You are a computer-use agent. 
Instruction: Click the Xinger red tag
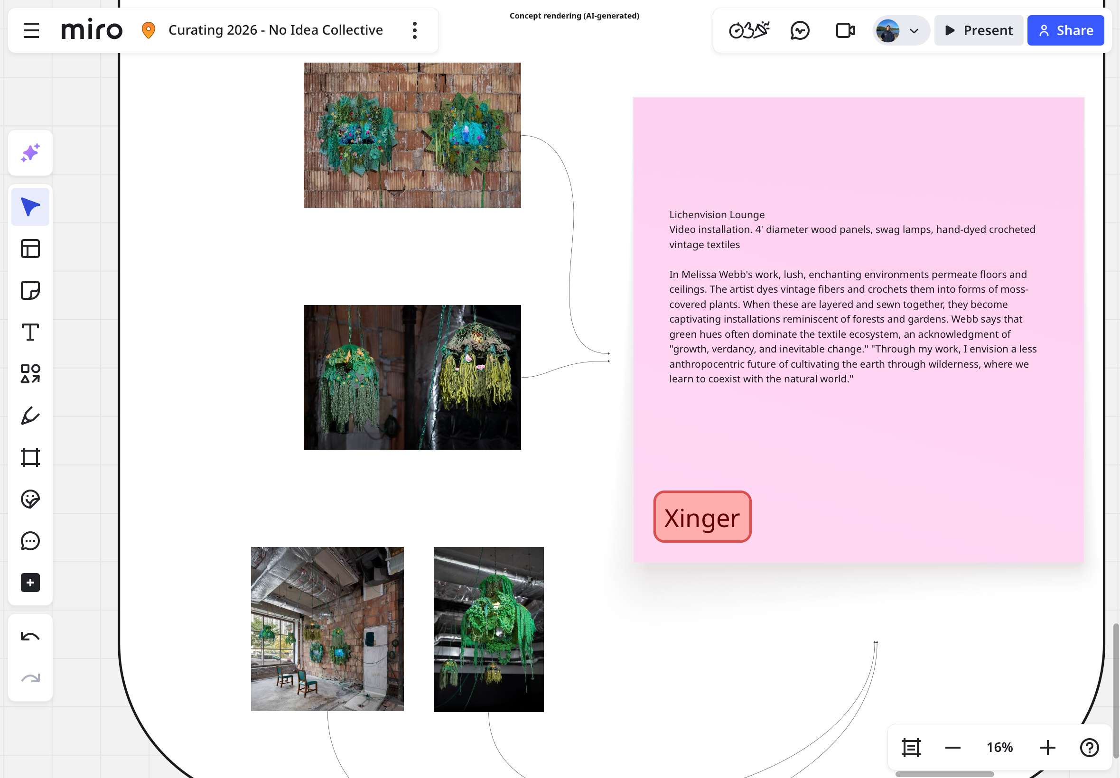click(x=702, y=517)
